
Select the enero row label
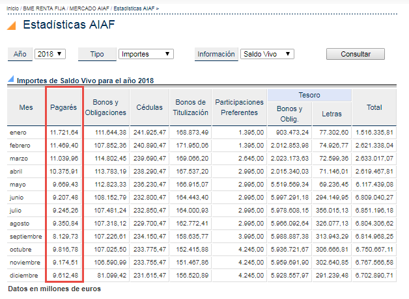18,133
